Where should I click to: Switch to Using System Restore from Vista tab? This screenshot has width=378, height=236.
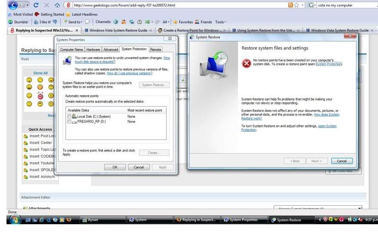coord(266,30)
